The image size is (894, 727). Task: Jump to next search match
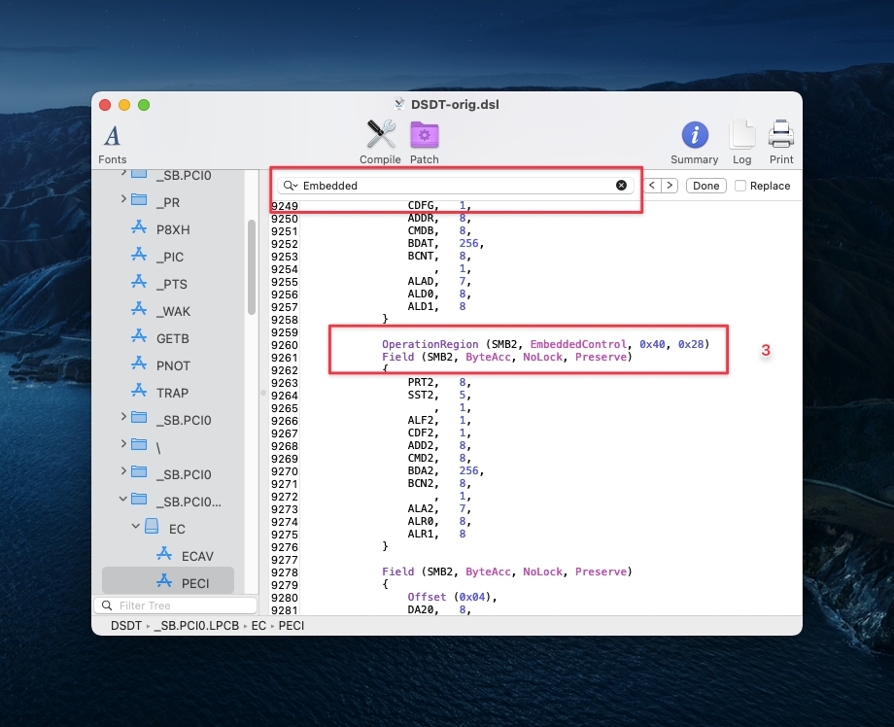(x=670, y=186)
